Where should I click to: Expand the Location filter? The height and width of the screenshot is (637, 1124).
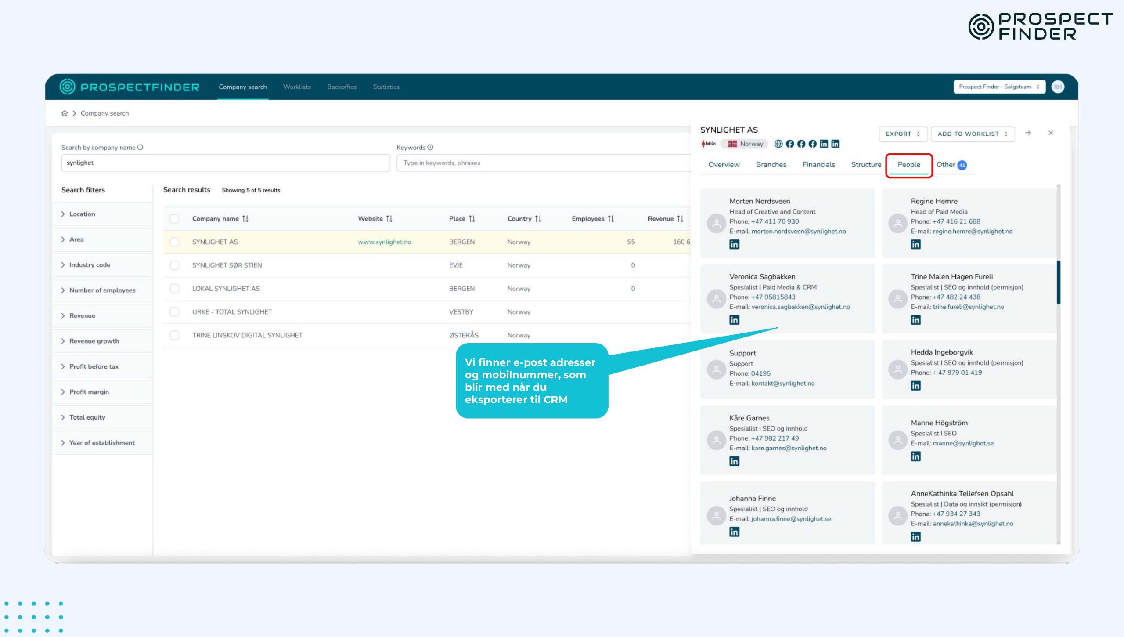pyautogui.click(x=82, y=214)
